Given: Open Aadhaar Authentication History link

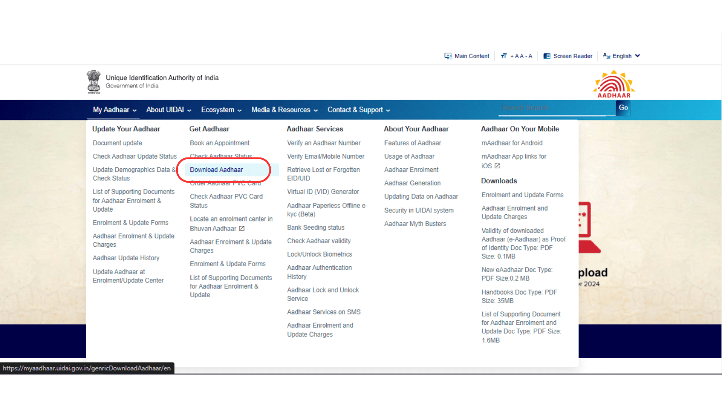Looking at the screenshot, I should click(x=319, y=272).
